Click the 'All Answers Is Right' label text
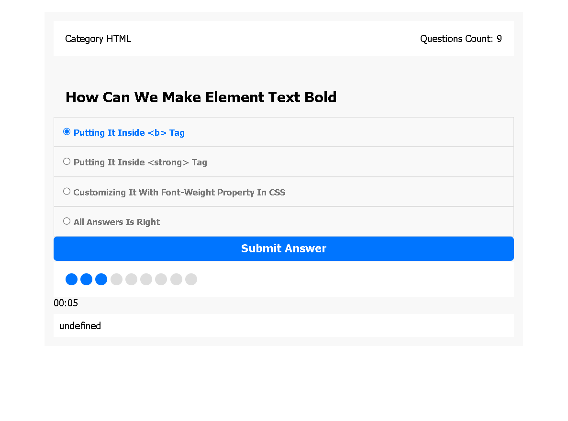Image resolution: width=568 pixels, height=421 pixels. (117, 222)
